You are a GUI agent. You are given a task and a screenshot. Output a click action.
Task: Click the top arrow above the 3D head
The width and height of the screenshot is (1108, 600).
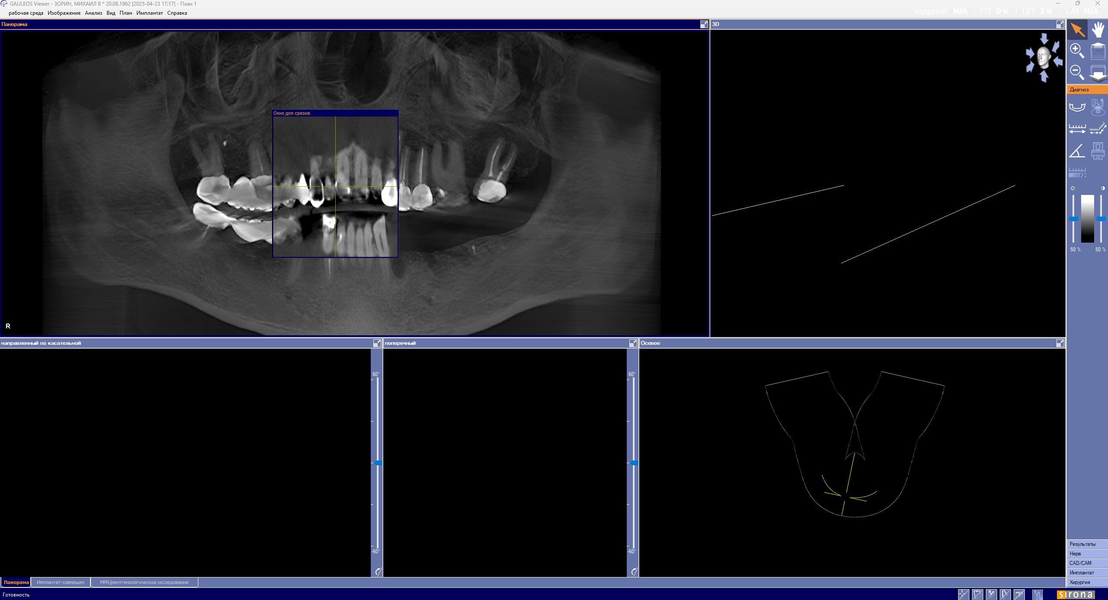pyautogui.click(x=1044, y=39)
